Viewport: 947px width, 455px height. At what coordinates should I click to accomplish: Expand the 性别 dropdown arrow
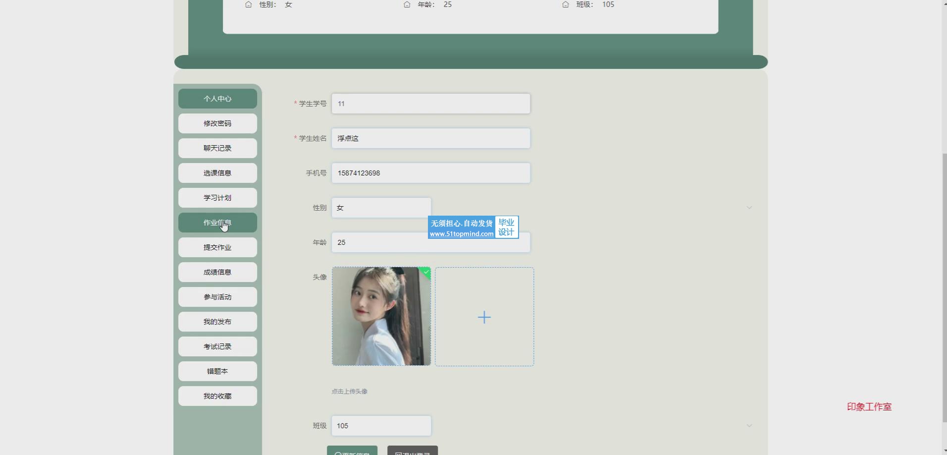(749, 208)
